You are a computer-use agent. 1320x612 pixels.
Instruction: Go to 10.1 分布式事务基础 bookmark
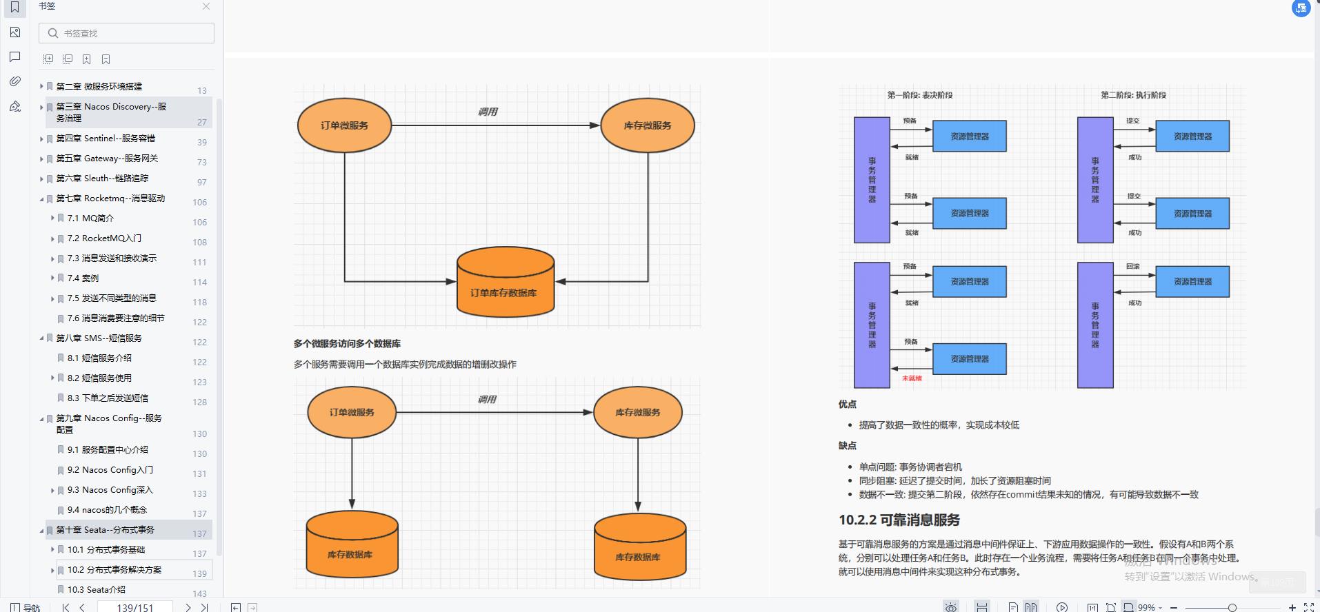pos(106,550)
